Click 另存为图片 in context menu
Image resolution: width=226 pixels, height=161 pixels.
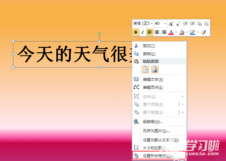156,131
